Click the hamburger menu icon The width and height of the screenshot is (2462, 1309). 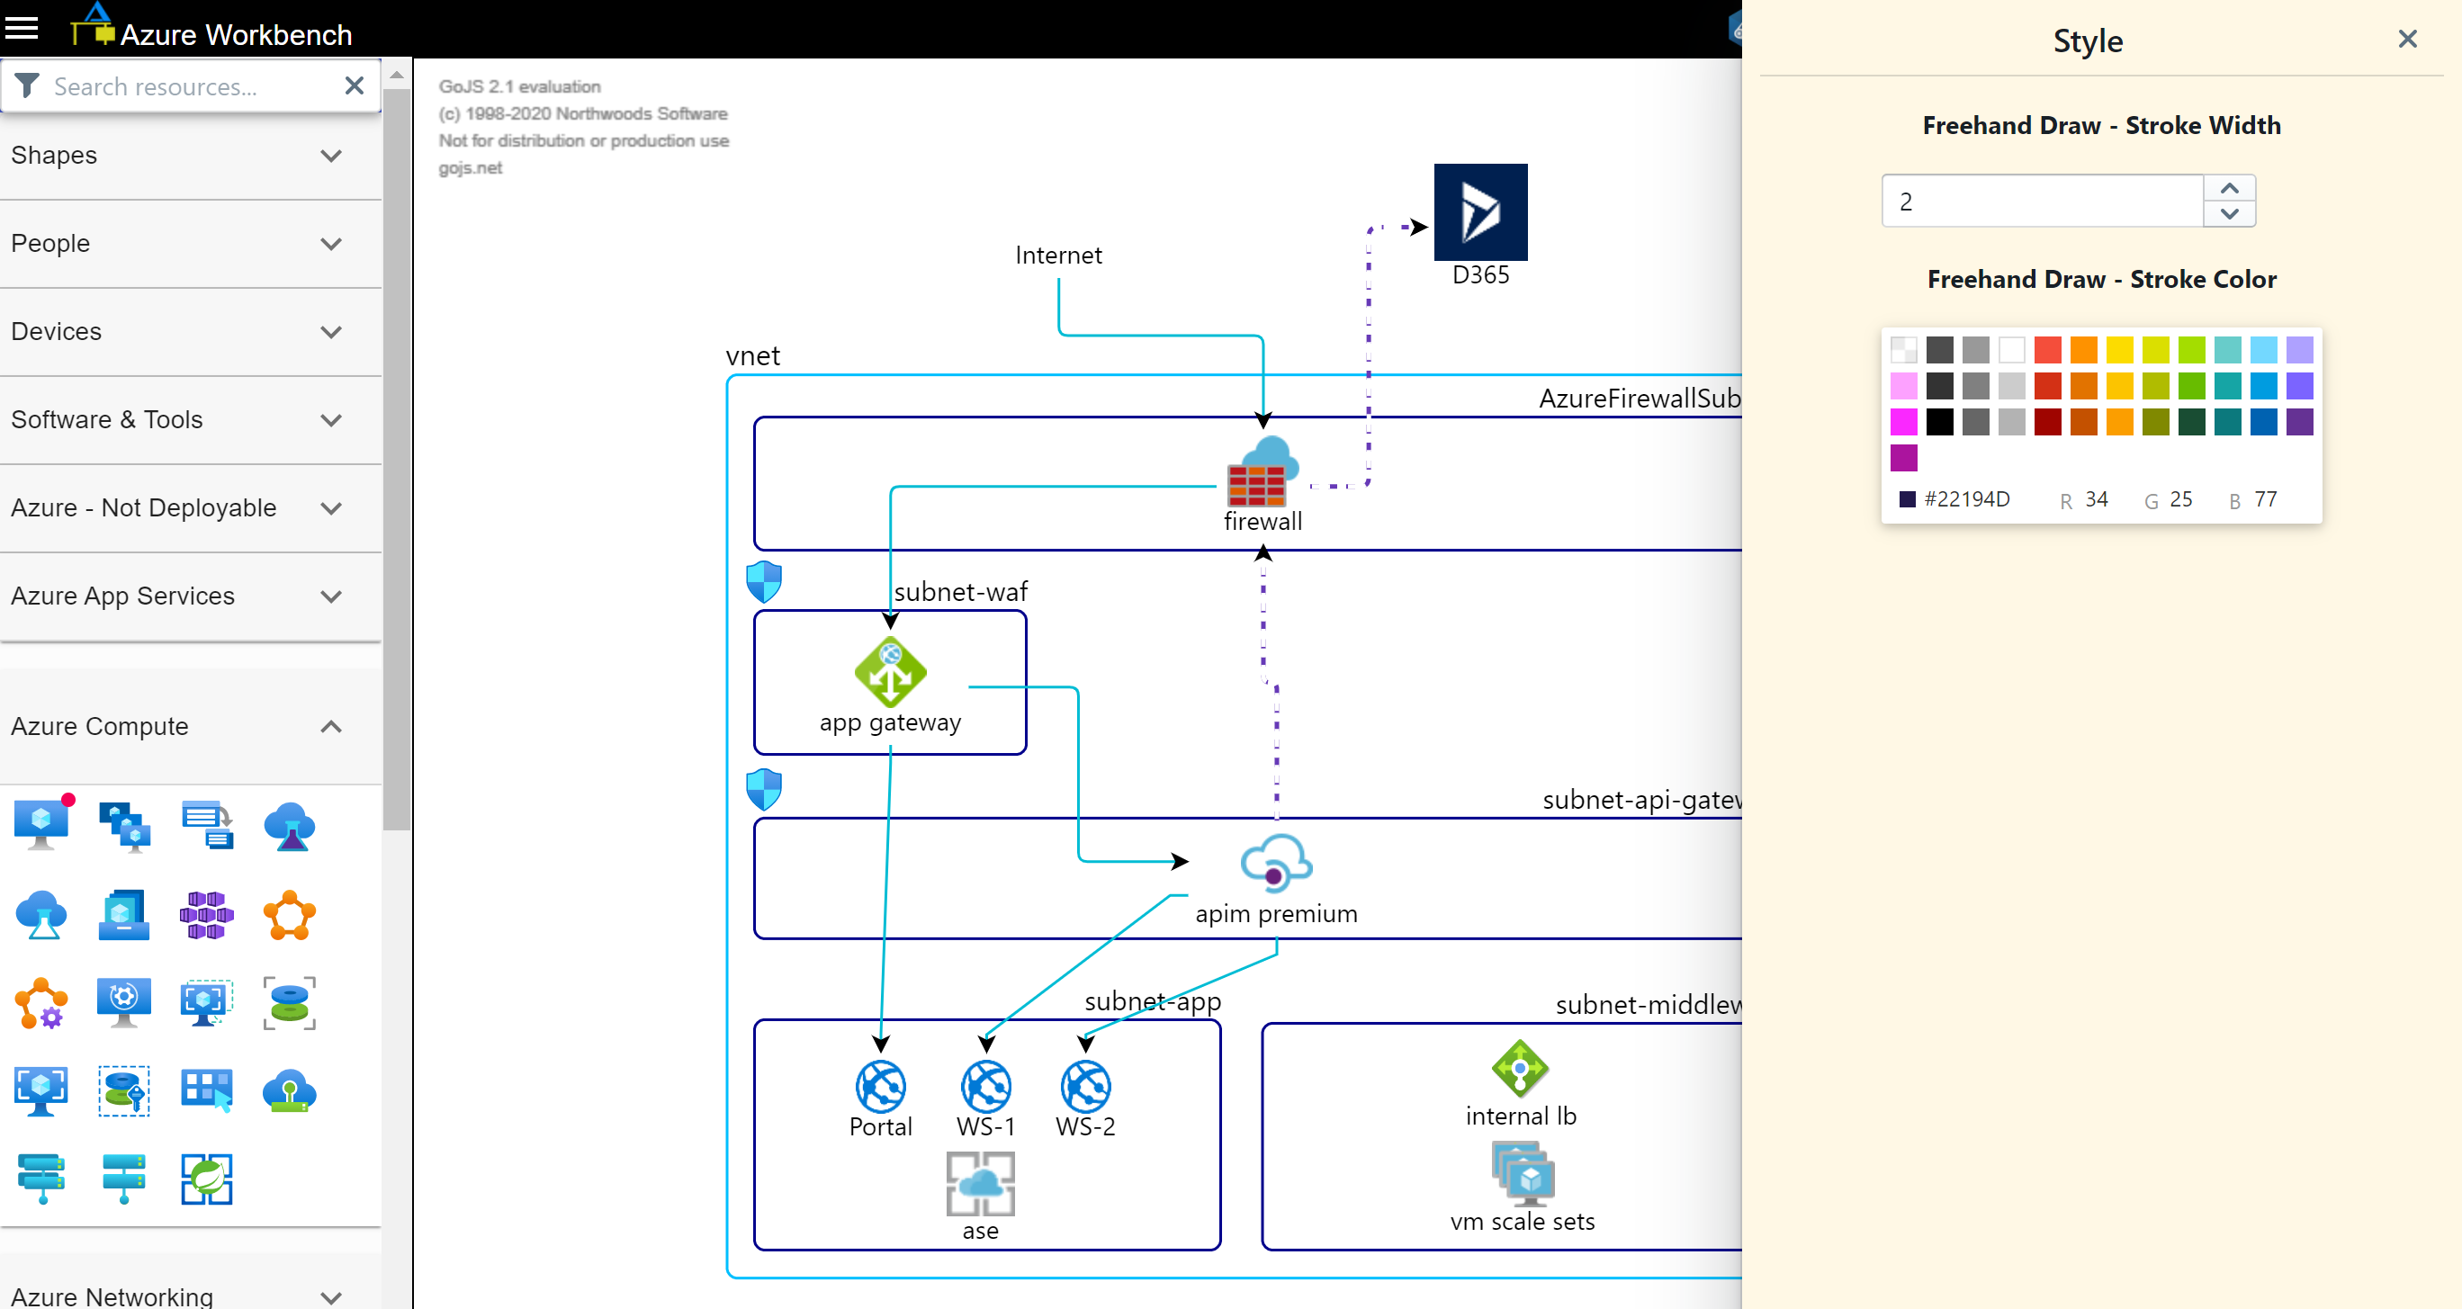click(22, 29)
